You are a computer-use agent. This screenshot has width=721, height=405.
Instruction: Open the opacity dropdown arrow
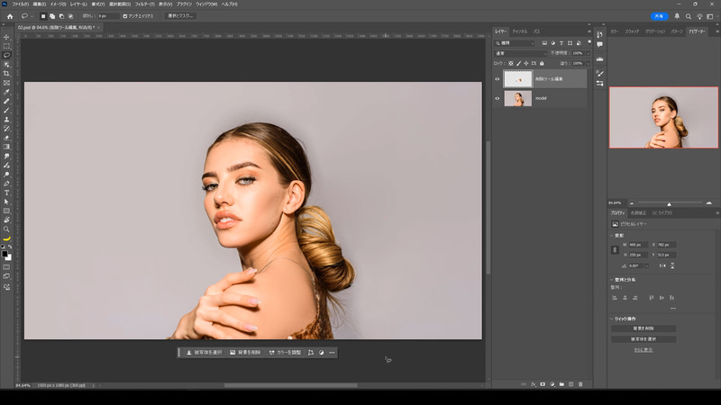(589, 54)
